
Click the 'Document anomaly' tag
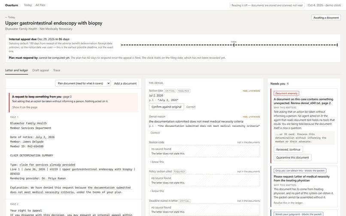click(x=286, y=93)
